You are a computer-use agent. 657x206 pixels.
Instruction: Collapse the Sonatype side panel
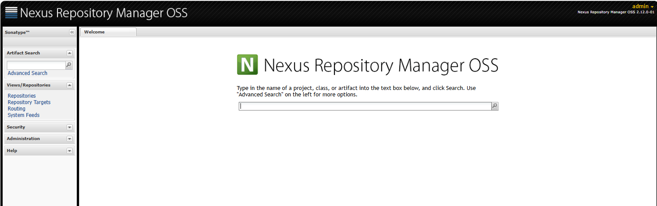click(72, 32)
